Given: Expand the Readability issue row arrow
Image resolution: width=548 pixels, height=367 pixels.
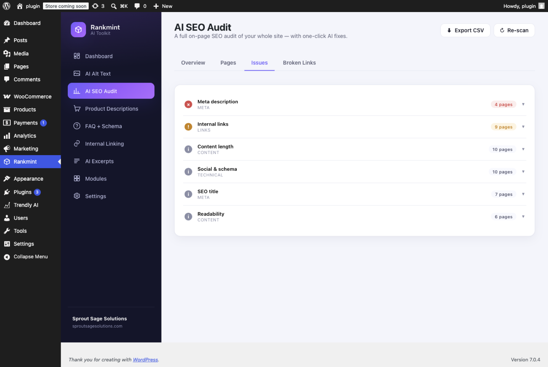Looking at the screenshot, I should [x=523, y=217].
